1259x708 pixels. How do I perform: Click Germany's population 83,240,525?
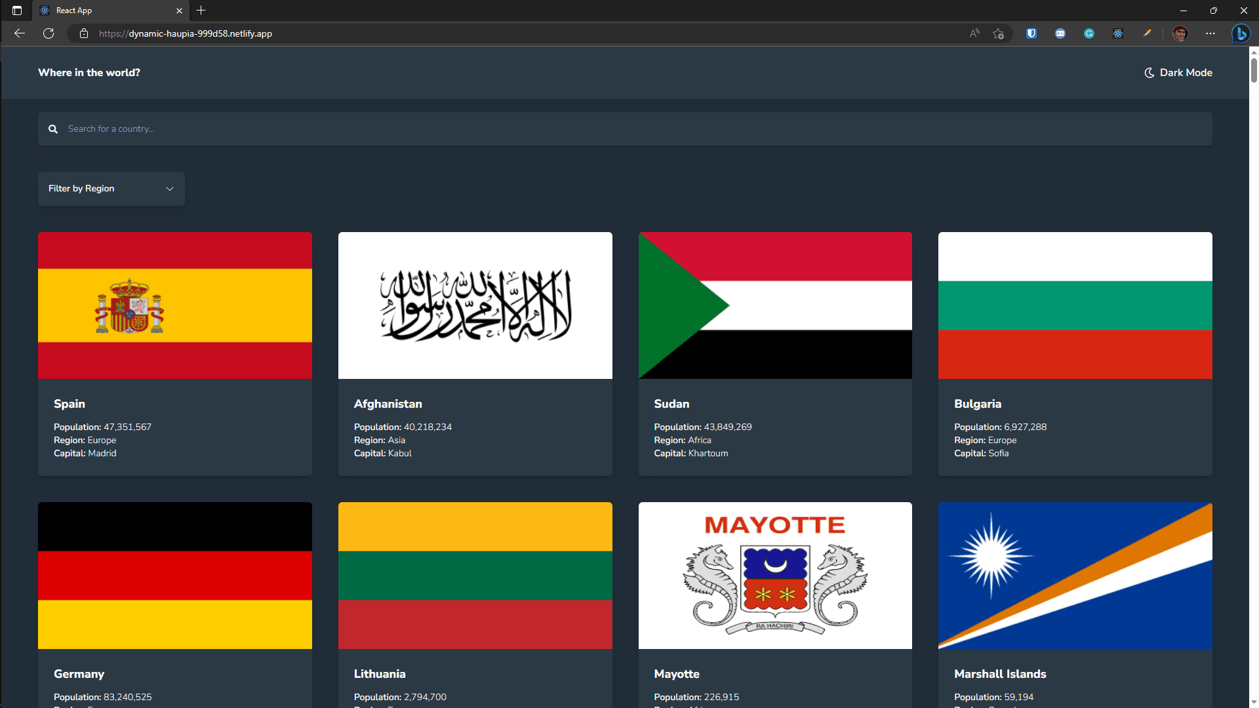[127, 697]
